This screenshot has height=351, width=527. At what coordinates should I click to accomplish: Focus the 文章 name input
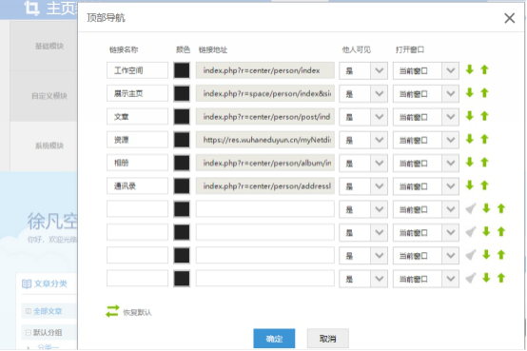pyautogui.click(x=137, y=117)
